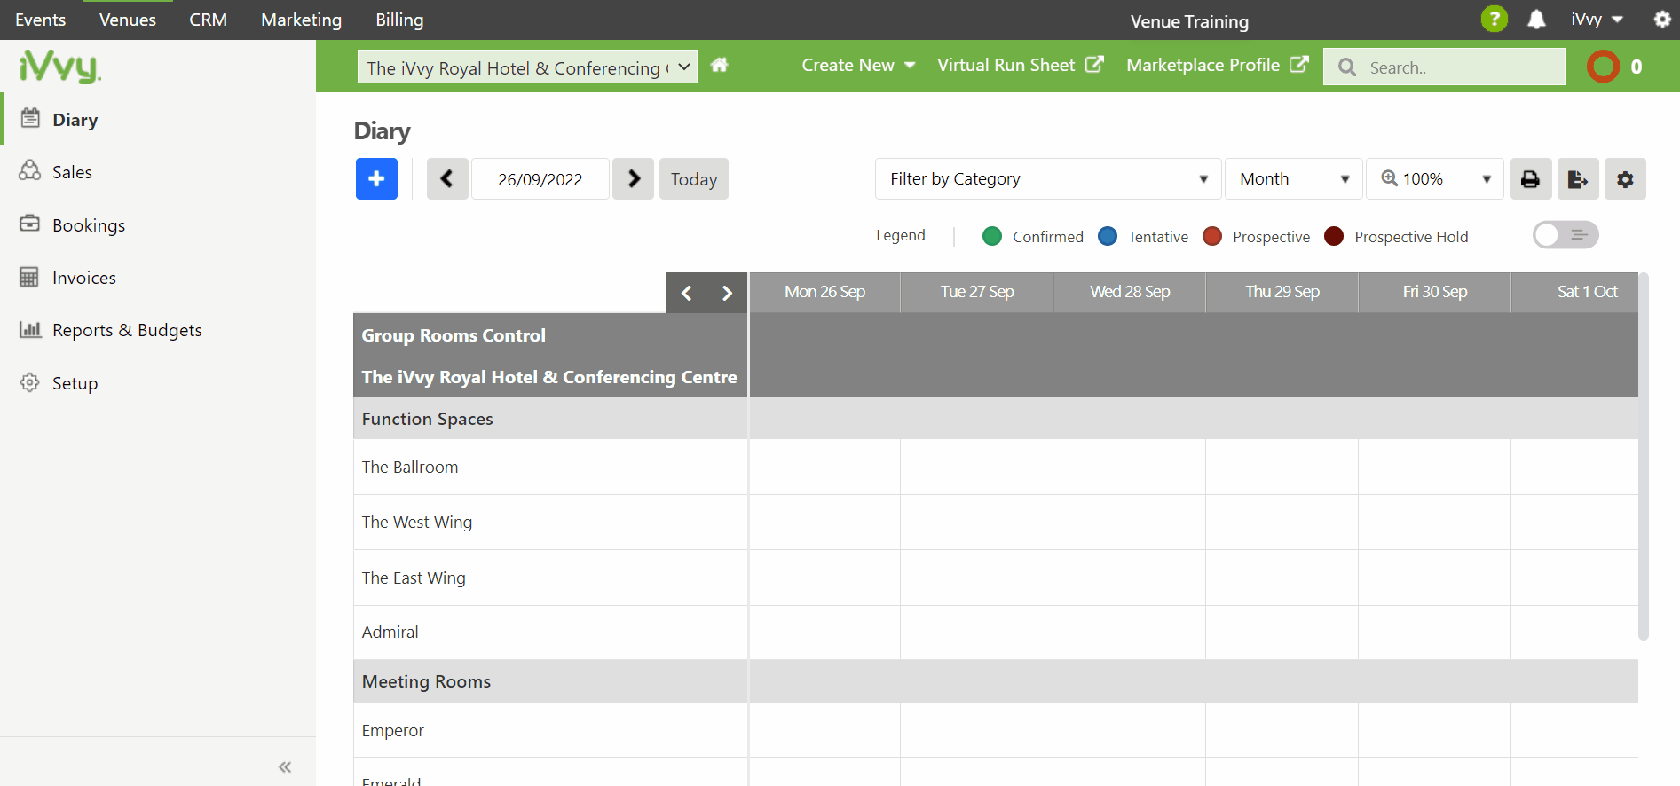Click the Tue 27 Sep column header
The image size is (1680, 786).
point(977,292)
